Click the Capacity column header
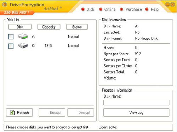 tap(49, 27)
